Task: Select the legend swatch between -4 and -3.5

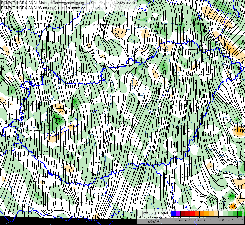Action: pyautogui.click(x=188, y=214)
